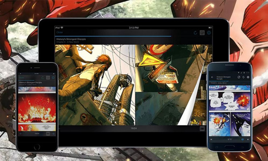Open settings gear on the iPhone reader

coord(53,78)
